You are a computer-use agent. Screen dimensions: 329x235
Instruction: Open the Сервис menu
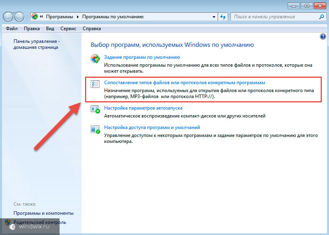tap(68, 29)
